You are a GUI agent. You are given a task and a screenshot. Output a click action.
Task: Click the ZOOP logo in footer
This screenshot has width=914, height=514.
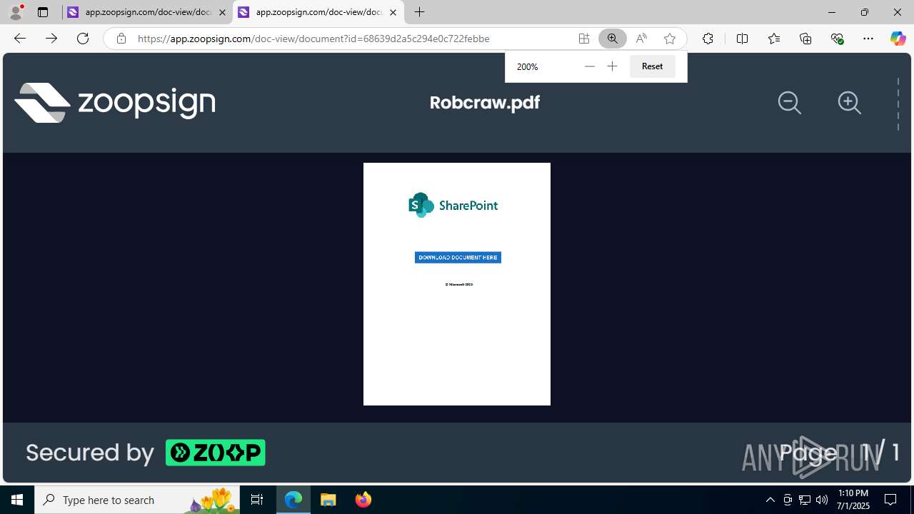(x=216, y=453)
